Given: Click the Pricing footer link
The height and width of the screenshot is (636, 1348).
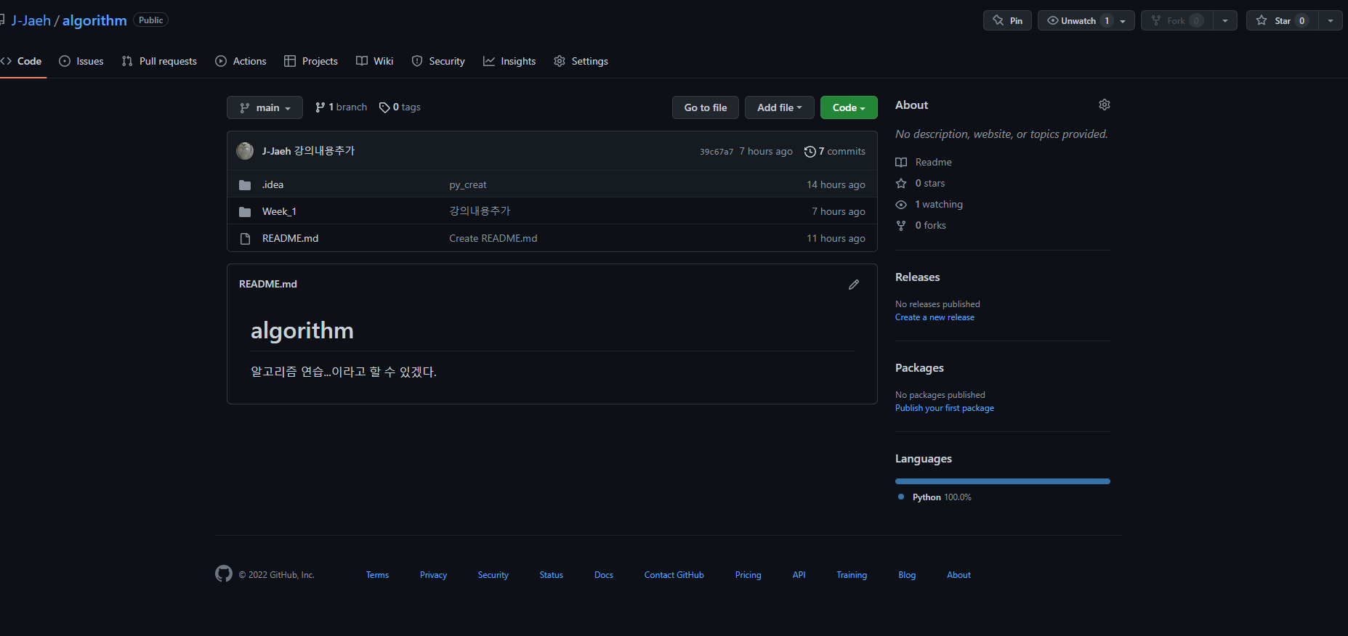Looking at the screenshot, I should [x=748, y=575].
